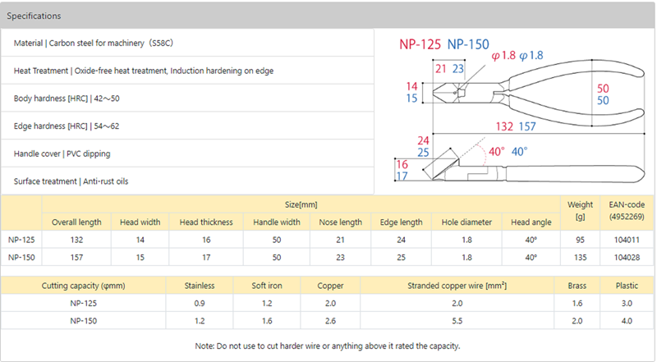Click the Size[mm] table header
The width and height of the screenshot is (657, 362).
point(300,204)
